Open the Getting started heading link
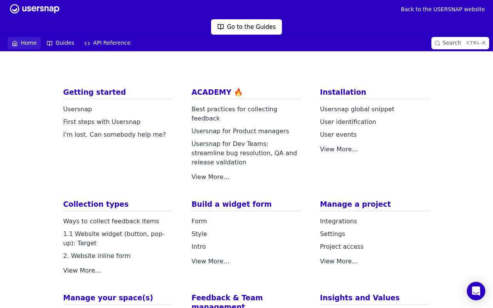The height and width of the screenshot is (308, 493). click(94, 92)
